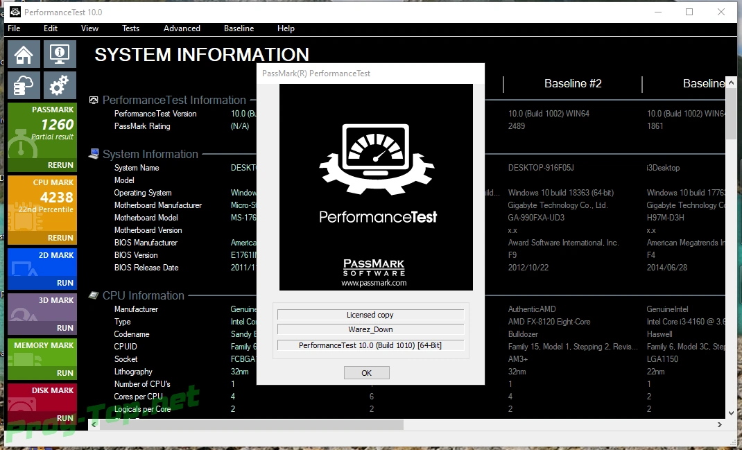Screen dimensions: 742x450
Task: Click the PerformanceTest app icon in title bar
Action: [x=15, y=12]
